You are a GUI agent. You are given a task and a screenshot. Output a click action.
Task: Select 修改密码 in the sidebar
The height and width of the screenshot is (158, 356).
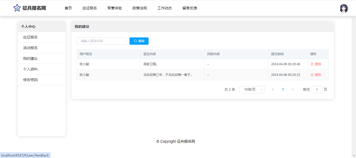[30, 80]
